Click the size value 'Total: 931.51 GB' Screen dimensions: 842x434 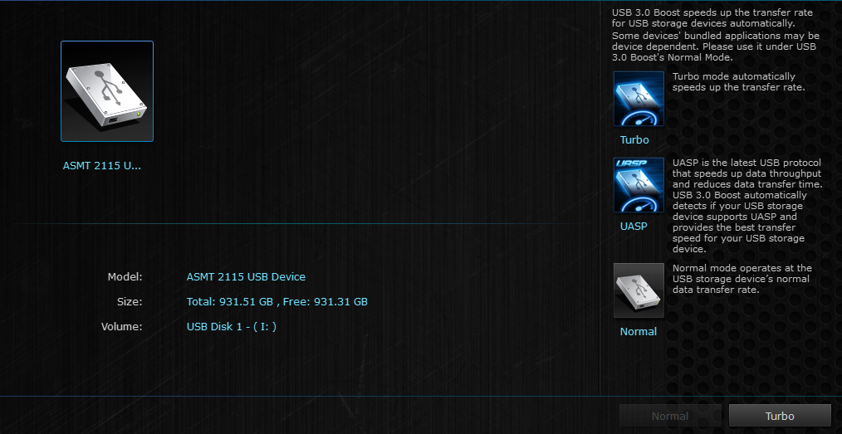tap(230, 301)
